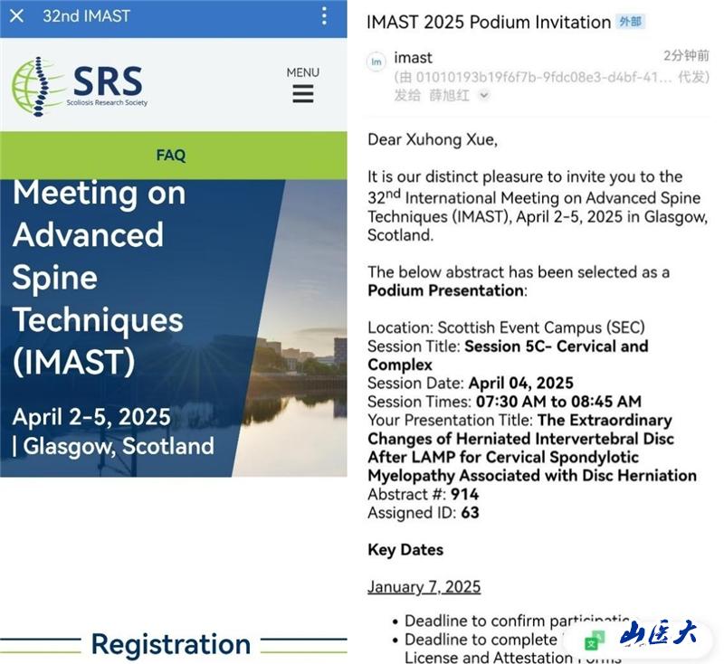Viewport: 724px width, 664px height.
Task: Click the 外部 external tag
Action: coord(631,22)
